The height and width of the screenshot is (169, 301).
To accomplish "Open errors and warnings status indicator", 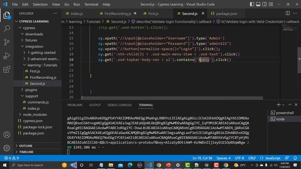I will 11,158.
